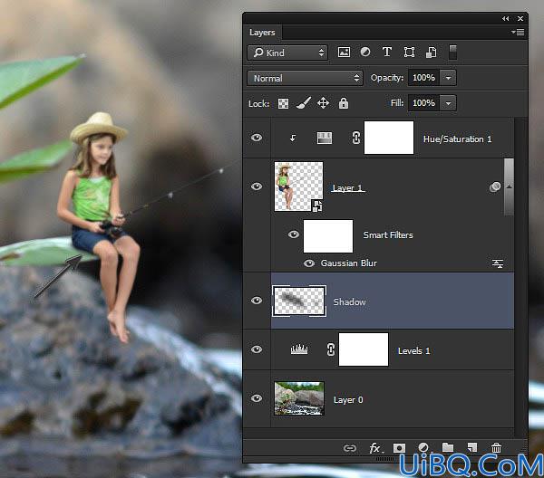Click the Hue/Saturation clipping arrow icon
544x478 pixels.
(x=293, y=139)
